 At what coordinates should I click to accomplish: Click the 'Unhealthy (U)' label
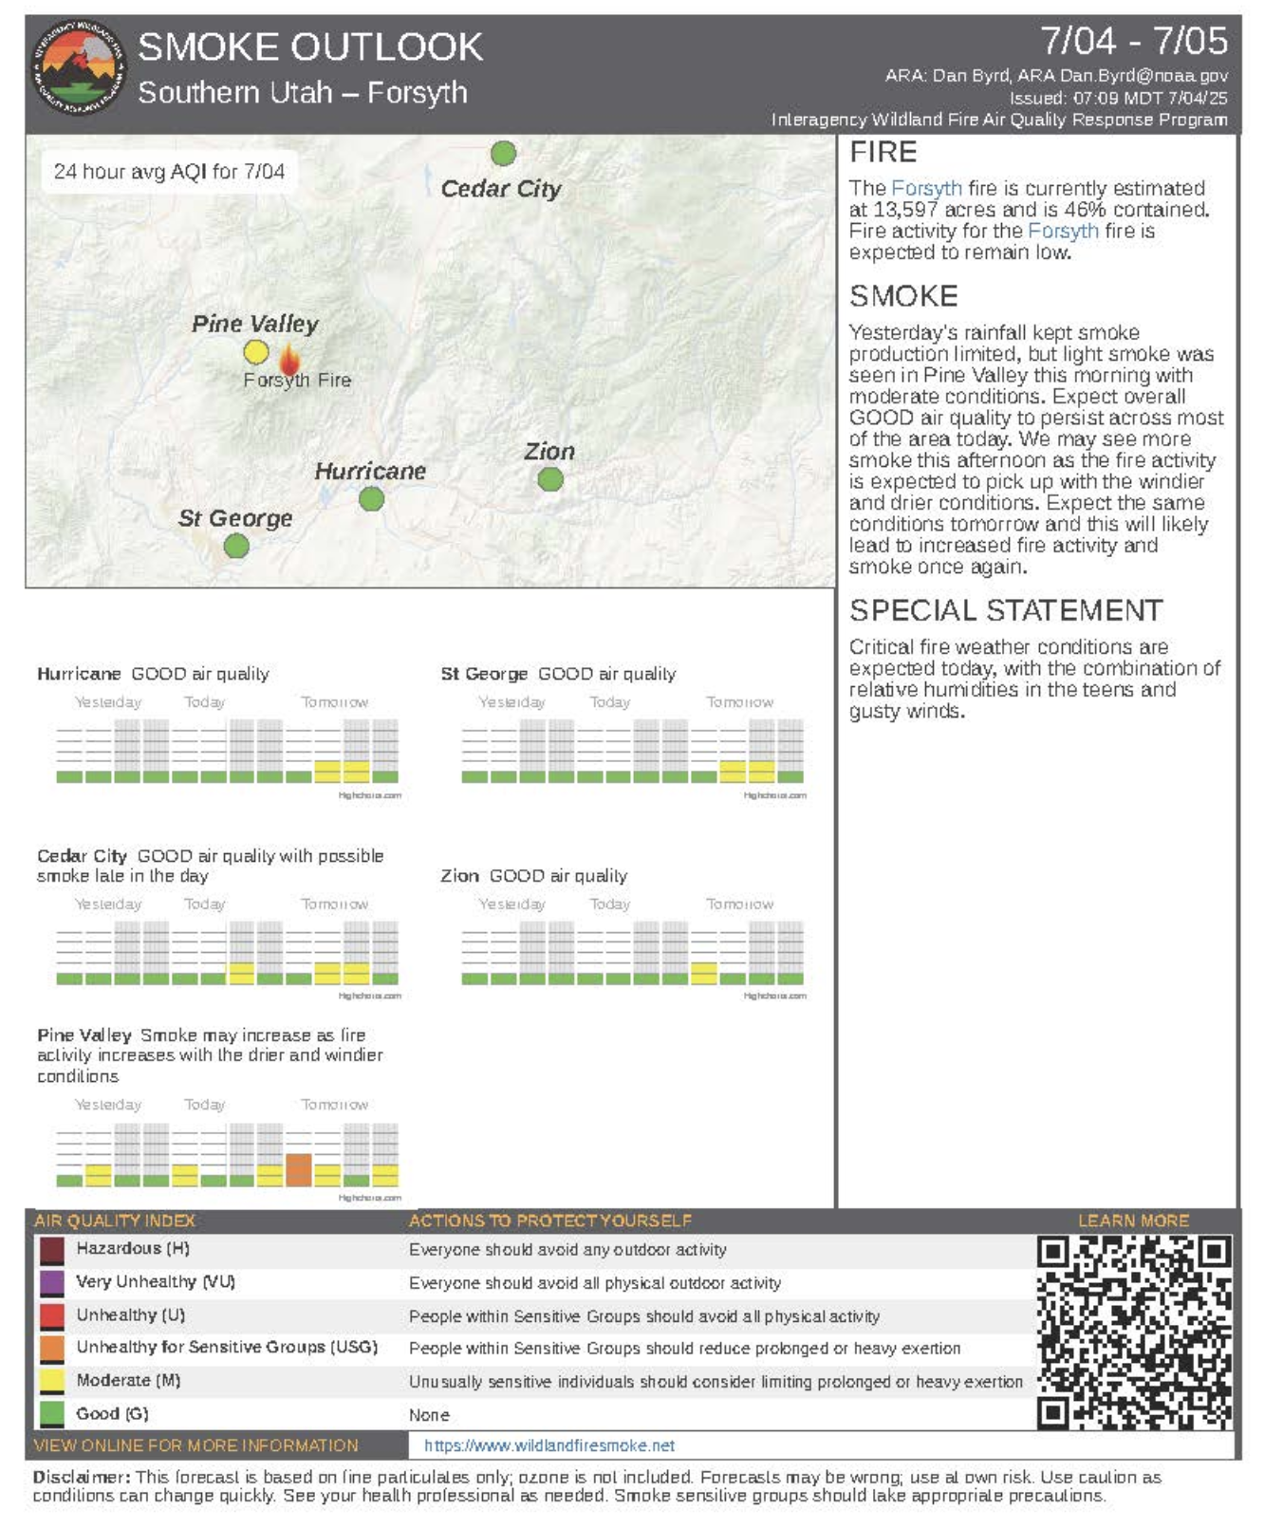131,1315
